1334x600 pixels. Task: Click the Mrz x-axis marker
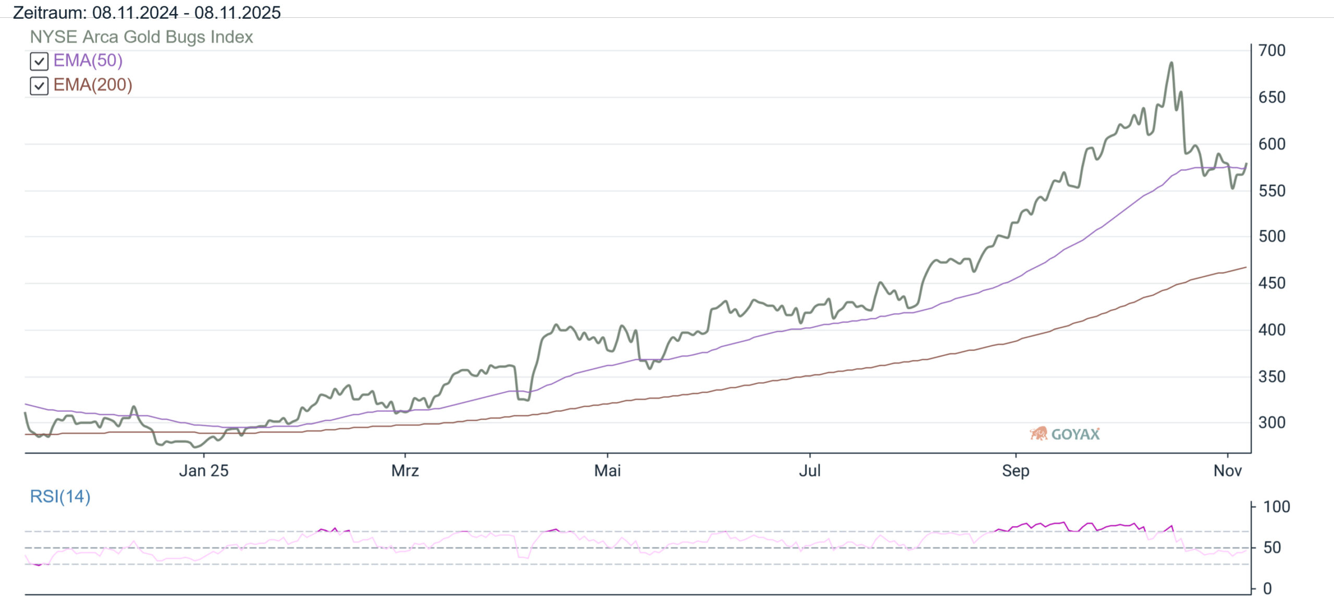coord(405,470)
